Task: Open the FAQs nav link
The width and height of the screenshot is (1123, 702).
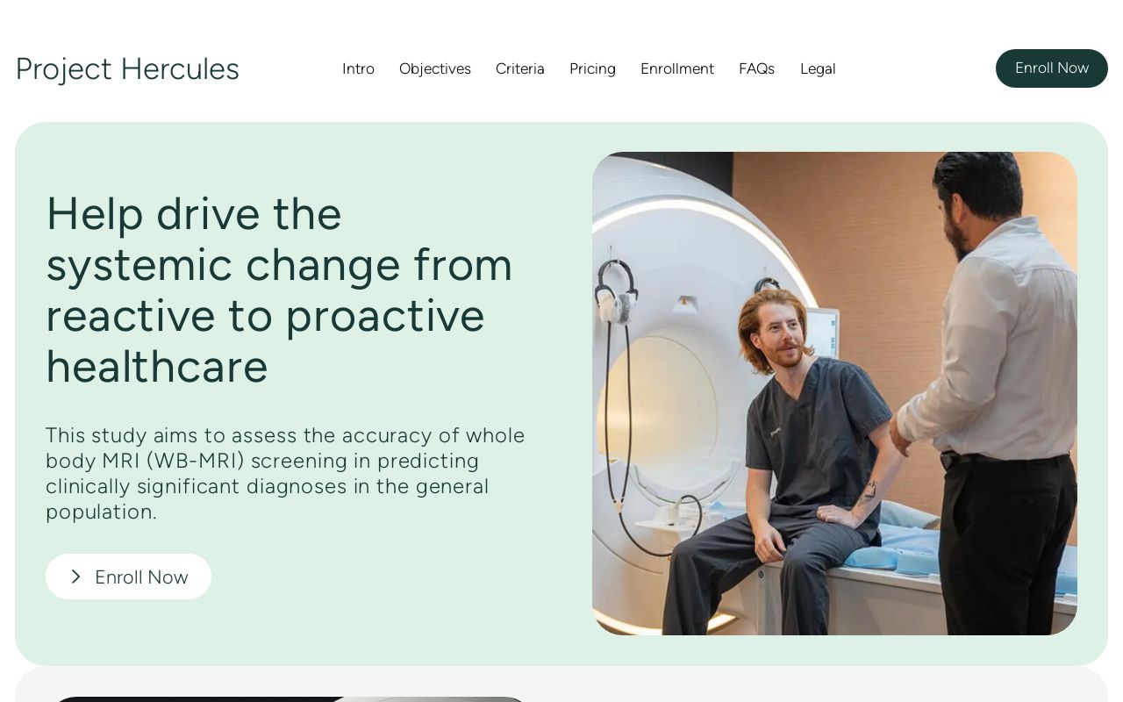Action: click(756, 68)
